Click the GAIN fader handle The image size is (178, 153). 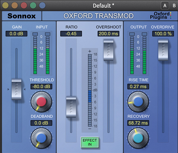tap(16, 89)
